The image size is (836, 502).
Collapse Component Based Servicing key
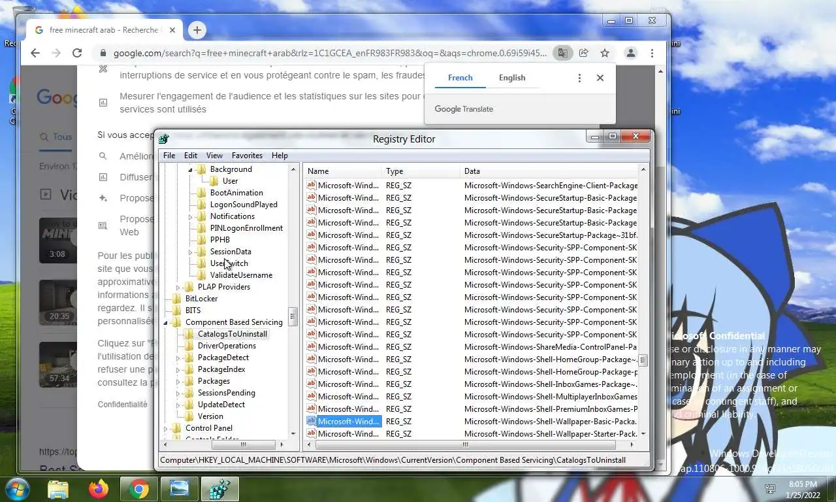[x=166, y=323]
